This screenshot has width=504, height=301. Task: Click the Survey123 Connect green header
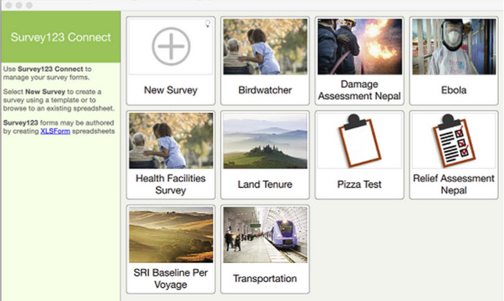click(61, 37)
